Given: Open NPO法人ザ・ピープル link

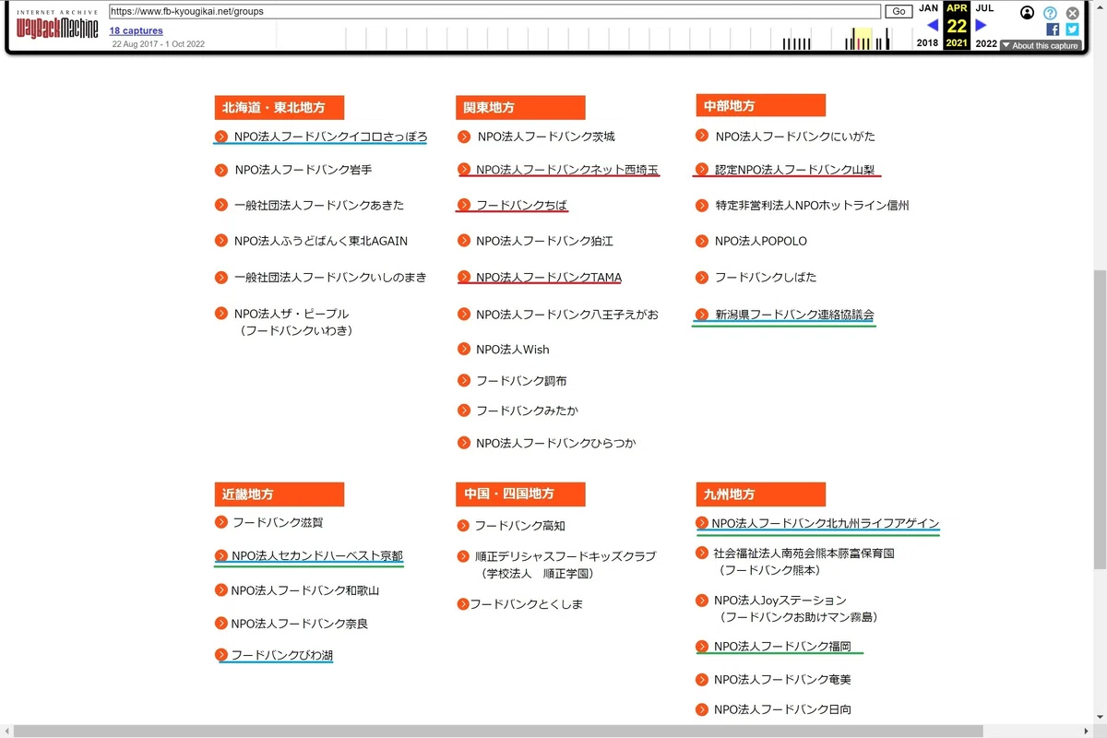Looking at the screenshot, I should click(292, 314).
